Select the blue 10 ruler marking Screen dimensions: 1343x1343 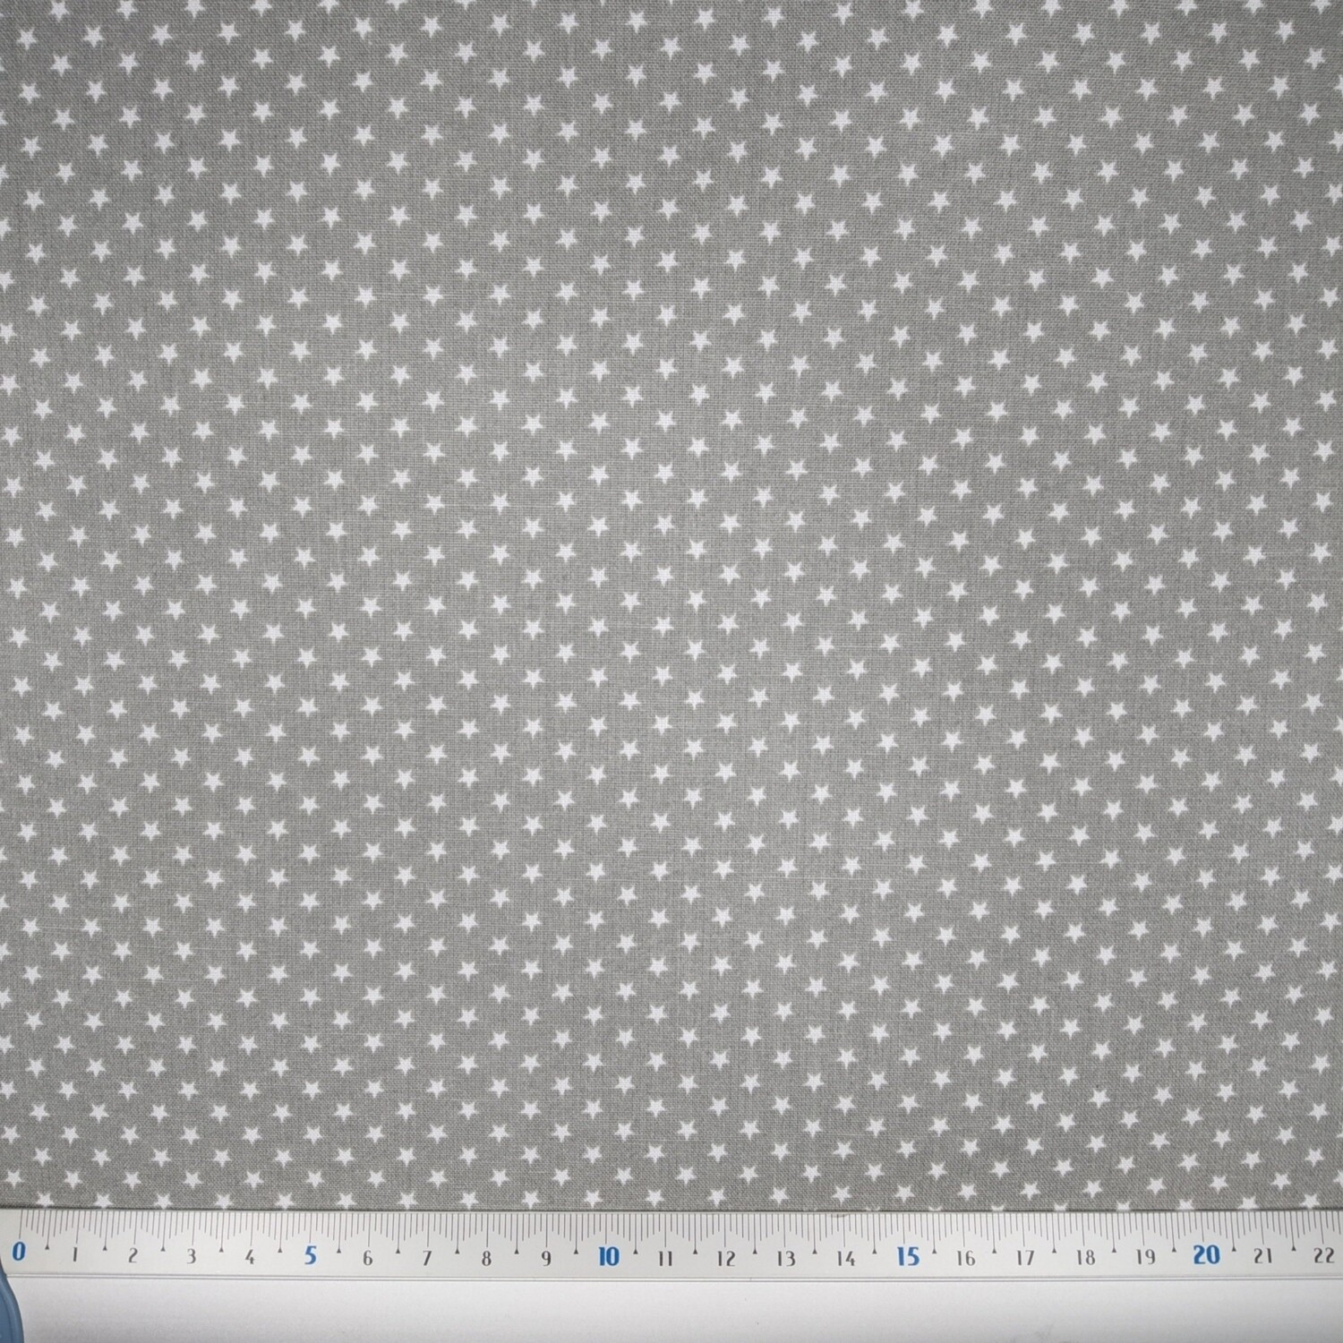coord(610,1255)
